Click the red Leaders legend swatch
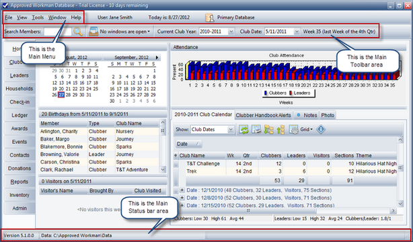This screenshot has width=413, height=242. pos(291,93)
